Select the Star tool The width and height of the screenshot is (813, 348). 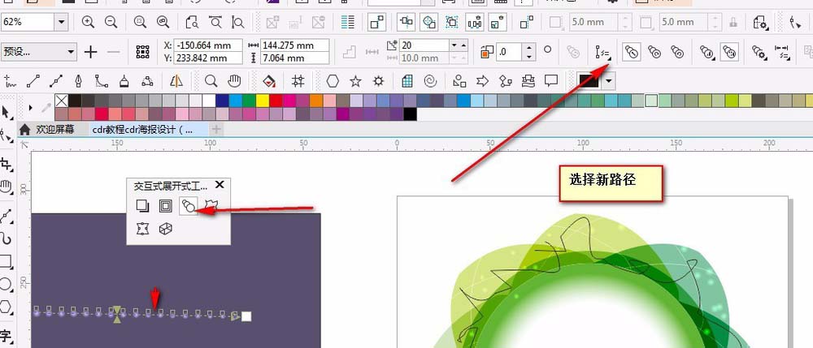tap(355, 81)
